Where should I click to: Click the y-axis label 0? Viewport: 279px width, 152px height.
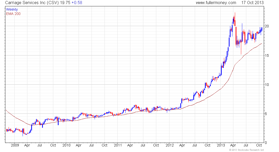pyautogui.click(x=266, y=143)
